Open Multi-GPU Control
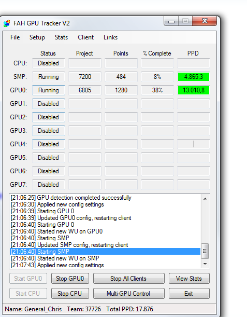The image size is (247, 317). coord(128,293)
